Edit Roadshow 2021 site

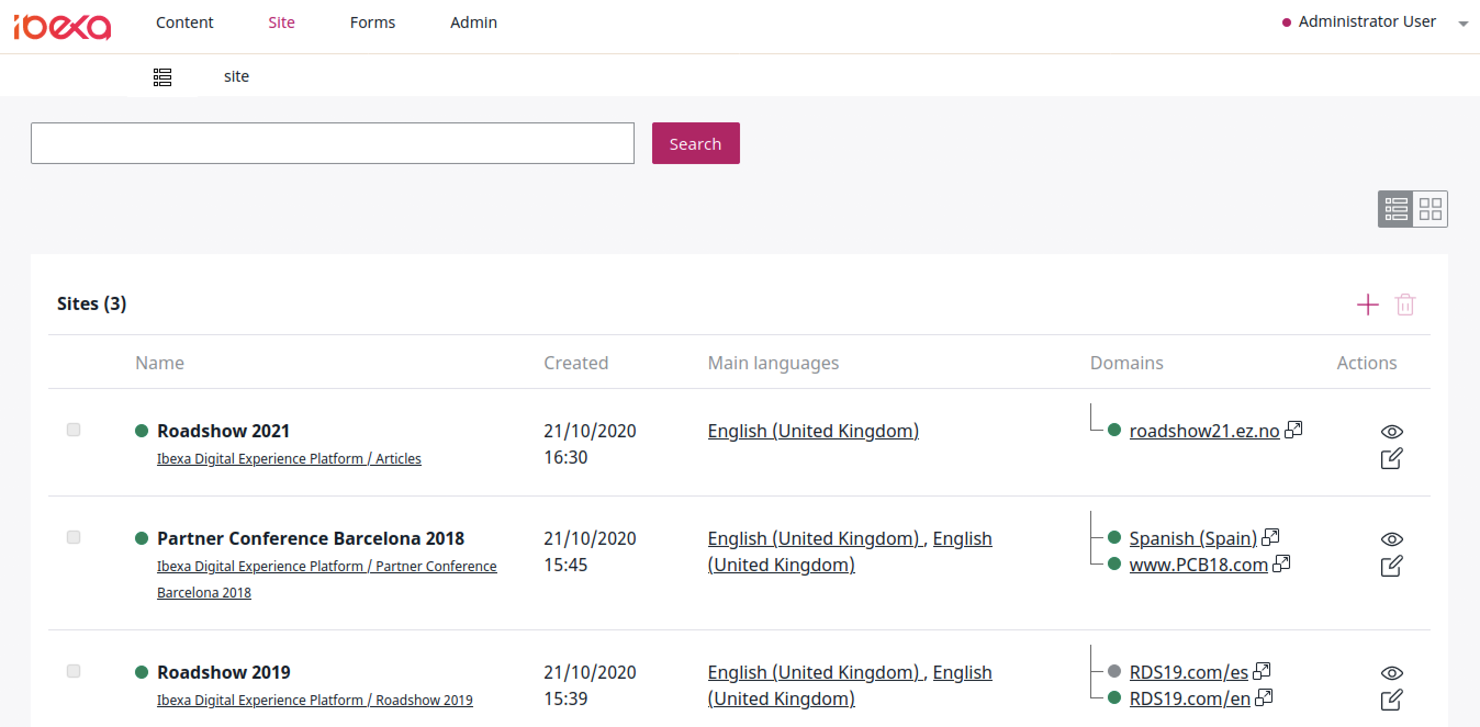click(1392, 458)
